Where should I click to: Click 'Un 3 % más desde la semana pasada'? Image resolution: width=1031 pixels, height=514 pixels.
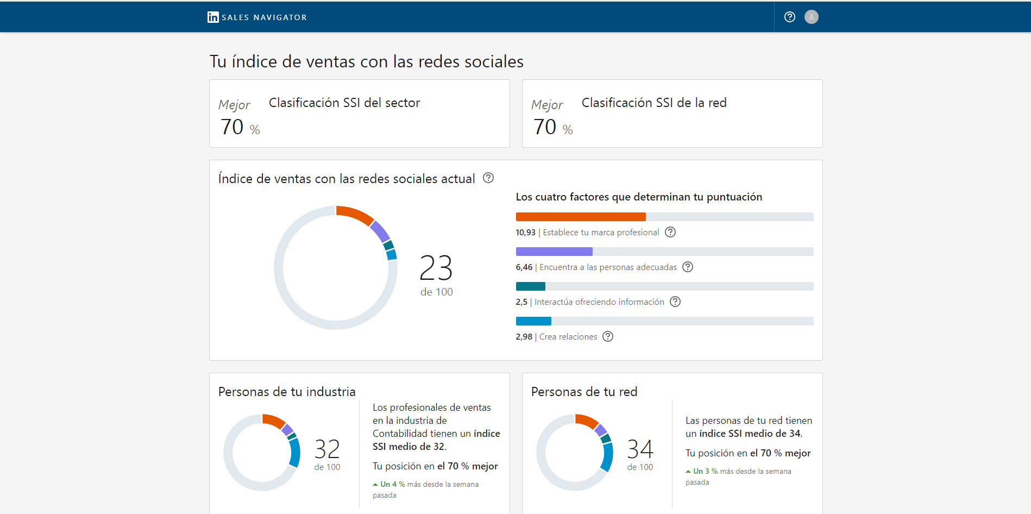(739, 477)
